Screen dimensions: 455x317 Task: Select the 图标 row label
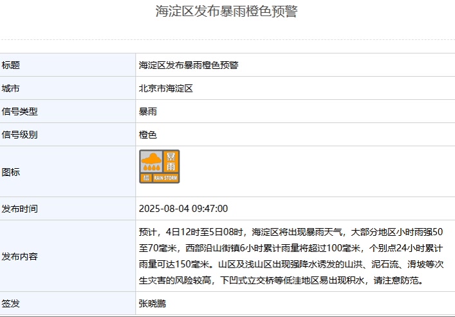11,171
